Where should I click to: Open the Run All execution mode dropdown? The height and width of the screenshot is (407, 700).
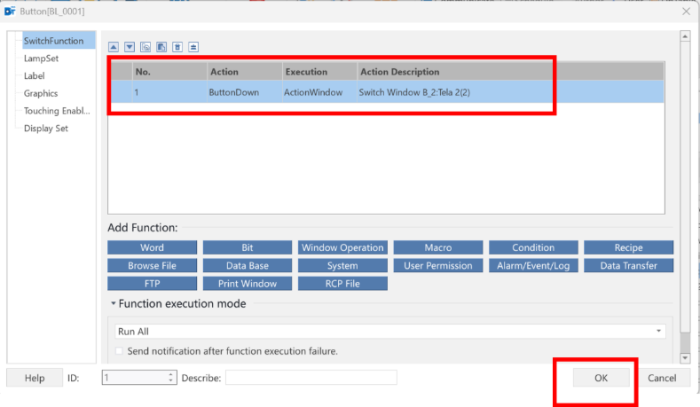coord(390,331)
